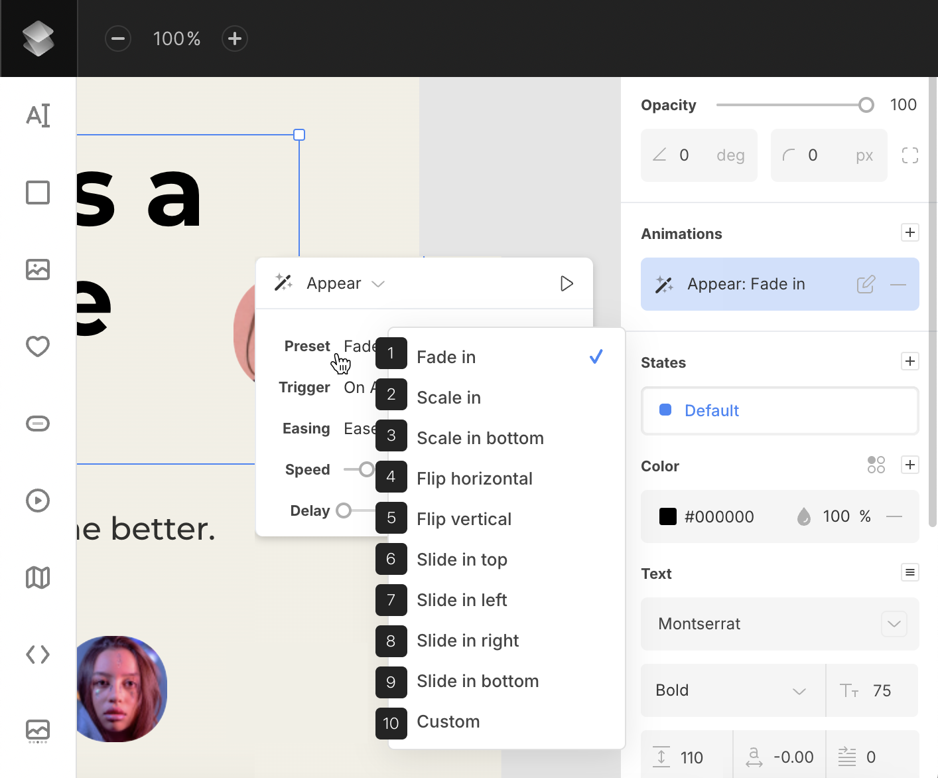Edit the Appear: Fade in animation
This screenshot has width=938, height=778.
[866, 285]
